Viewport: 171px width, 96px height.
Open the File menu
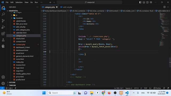(x=7, y=2)
